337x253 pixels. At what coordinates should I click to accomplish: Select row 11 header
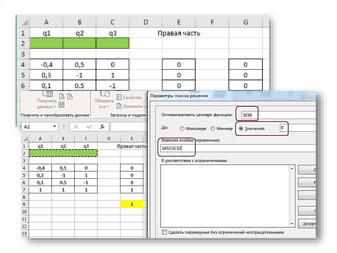pyautogui.click(x=24, y=219)
